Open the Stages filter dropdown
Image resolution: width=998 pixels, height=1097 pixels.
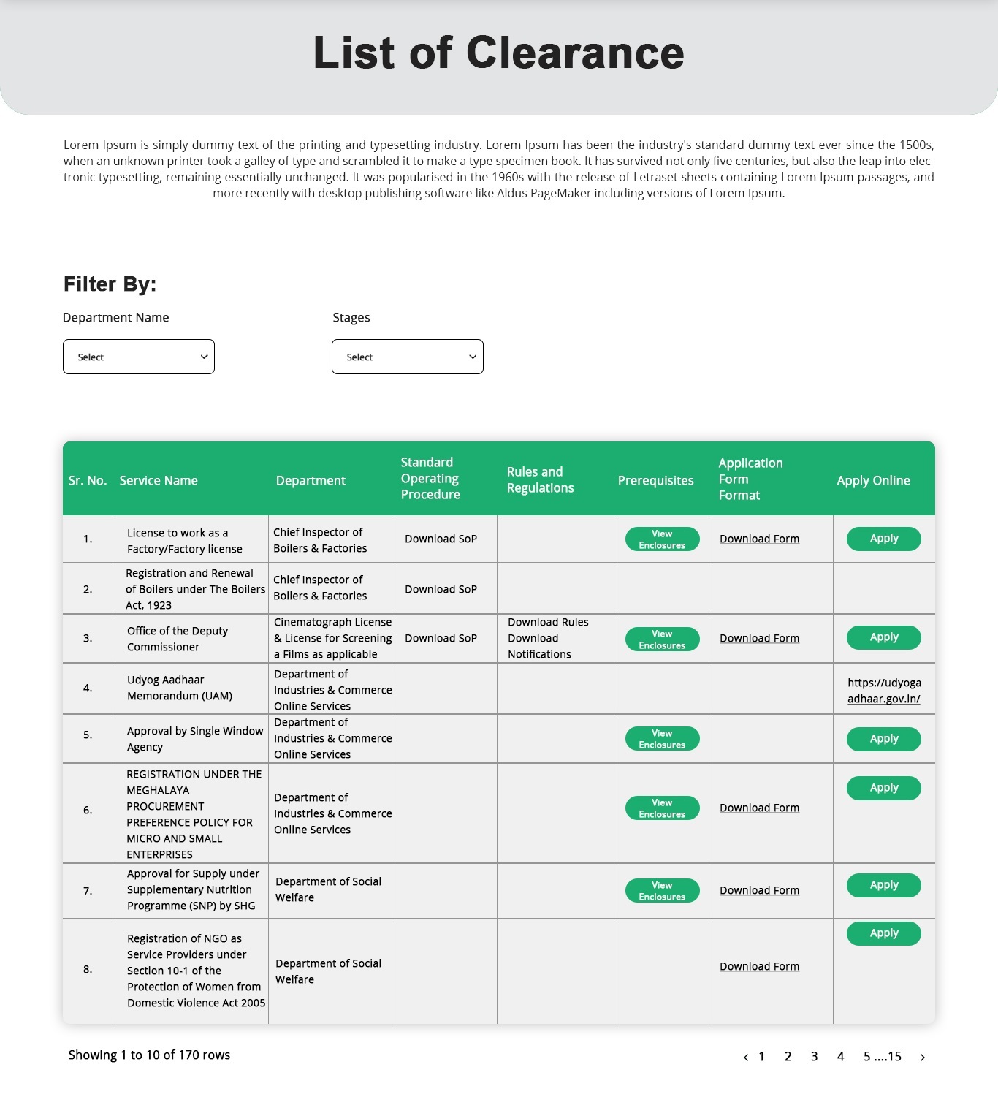(x=407, y=357)
